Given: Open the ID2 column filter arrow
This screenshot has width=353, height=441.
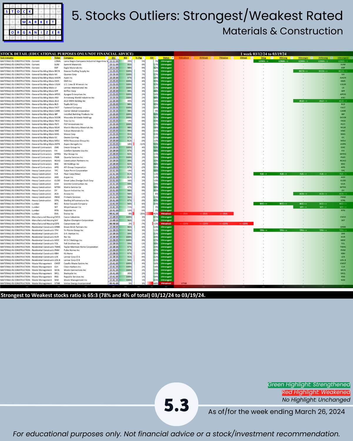Looking at the screenshot, I should (130, 58).
